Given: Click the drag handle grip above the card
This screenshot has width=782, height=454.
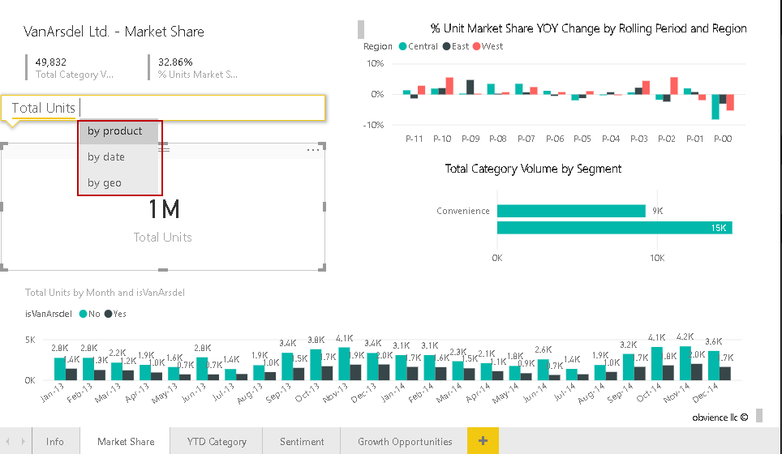Looking at the screenshot, I should click(x=163, y=150).
